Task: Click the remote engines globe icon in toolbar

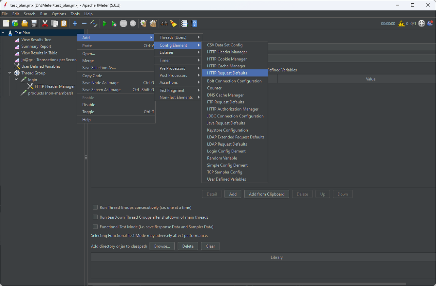Action: coord(422,23)
